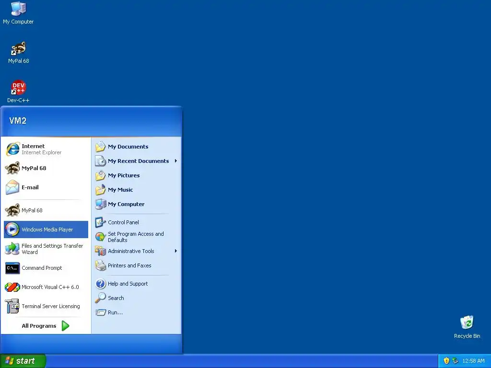Select Windows Media Player menu entry
This screenshot has width=491, height=368.
pyautogui.click(x=46, y=230)
